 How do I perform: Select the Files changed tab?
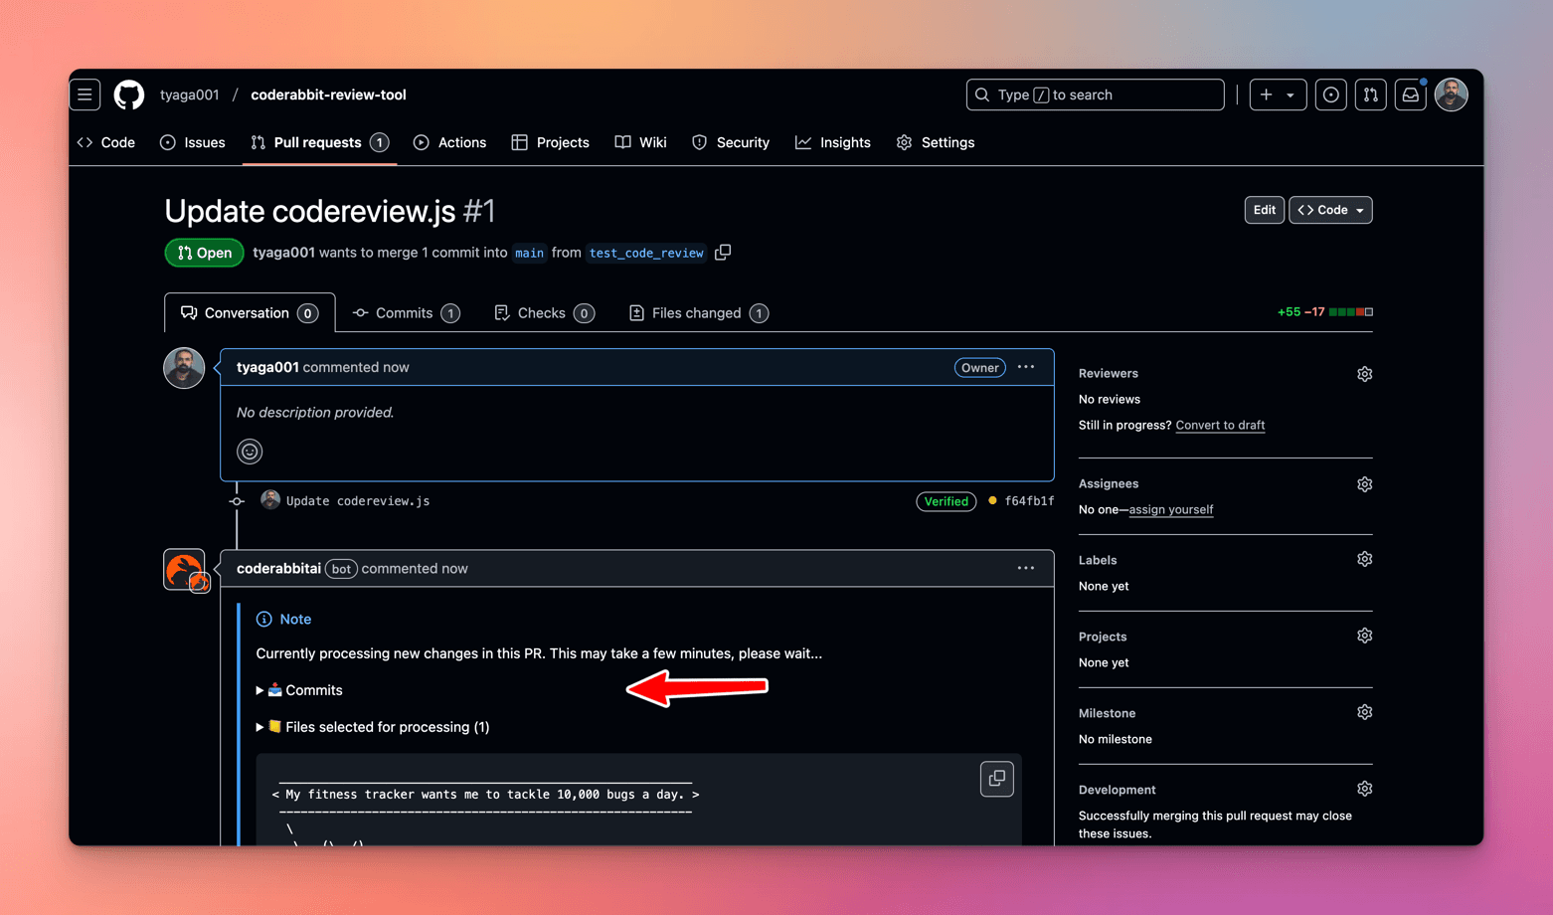pyautogui.click(x=698, y=313)
